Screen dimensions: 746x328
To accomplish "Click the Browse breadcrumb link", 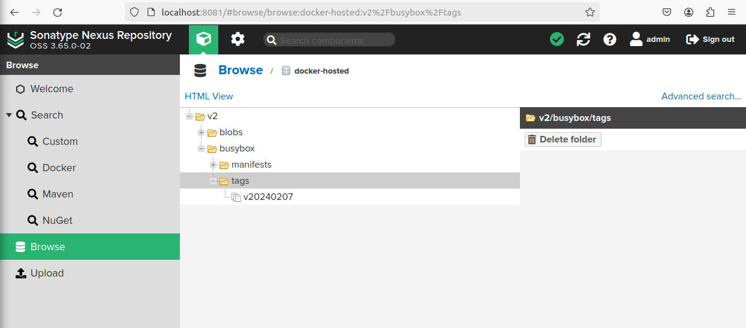I will point(240,70).
